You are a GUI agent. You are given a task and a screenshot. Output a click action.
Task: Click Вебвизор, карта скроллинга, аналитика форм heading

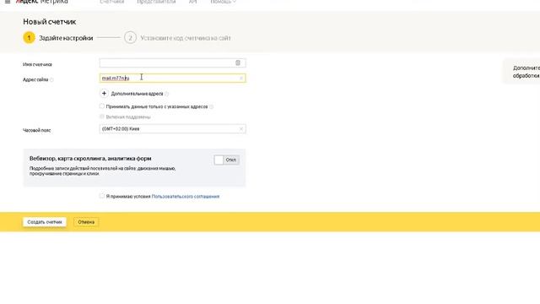[90, 159]
